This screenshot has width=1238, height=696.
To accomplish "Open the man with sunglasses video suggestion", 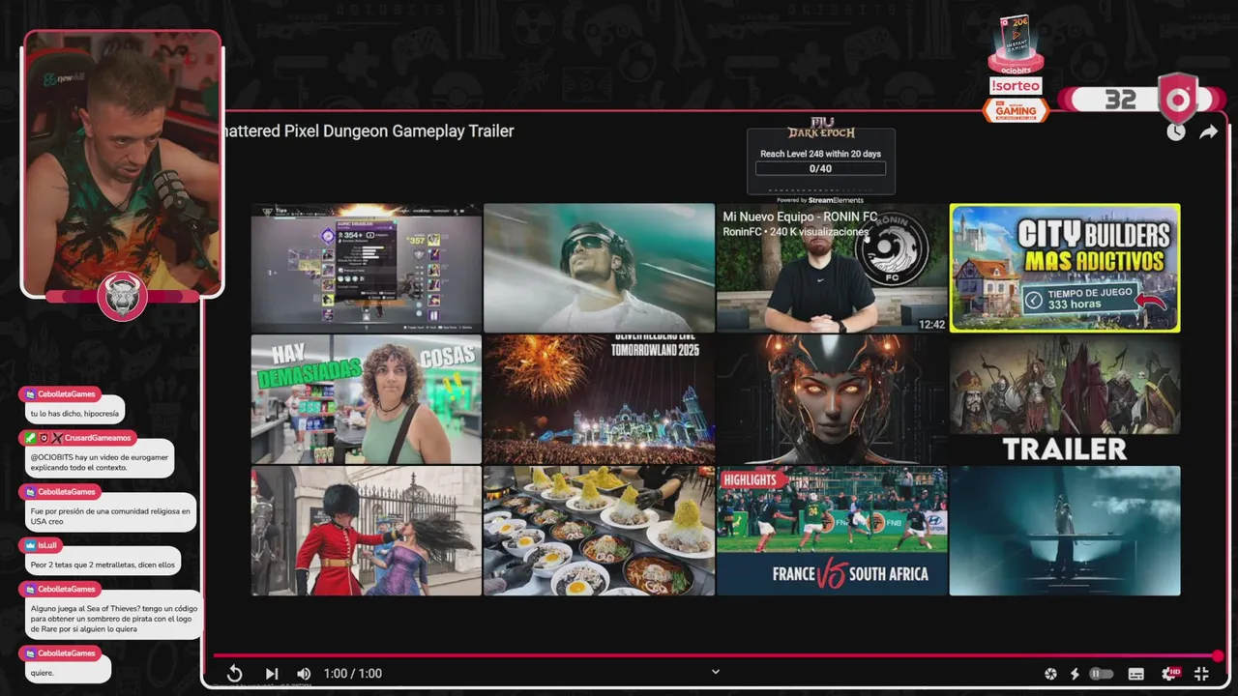I will (599, 268).
